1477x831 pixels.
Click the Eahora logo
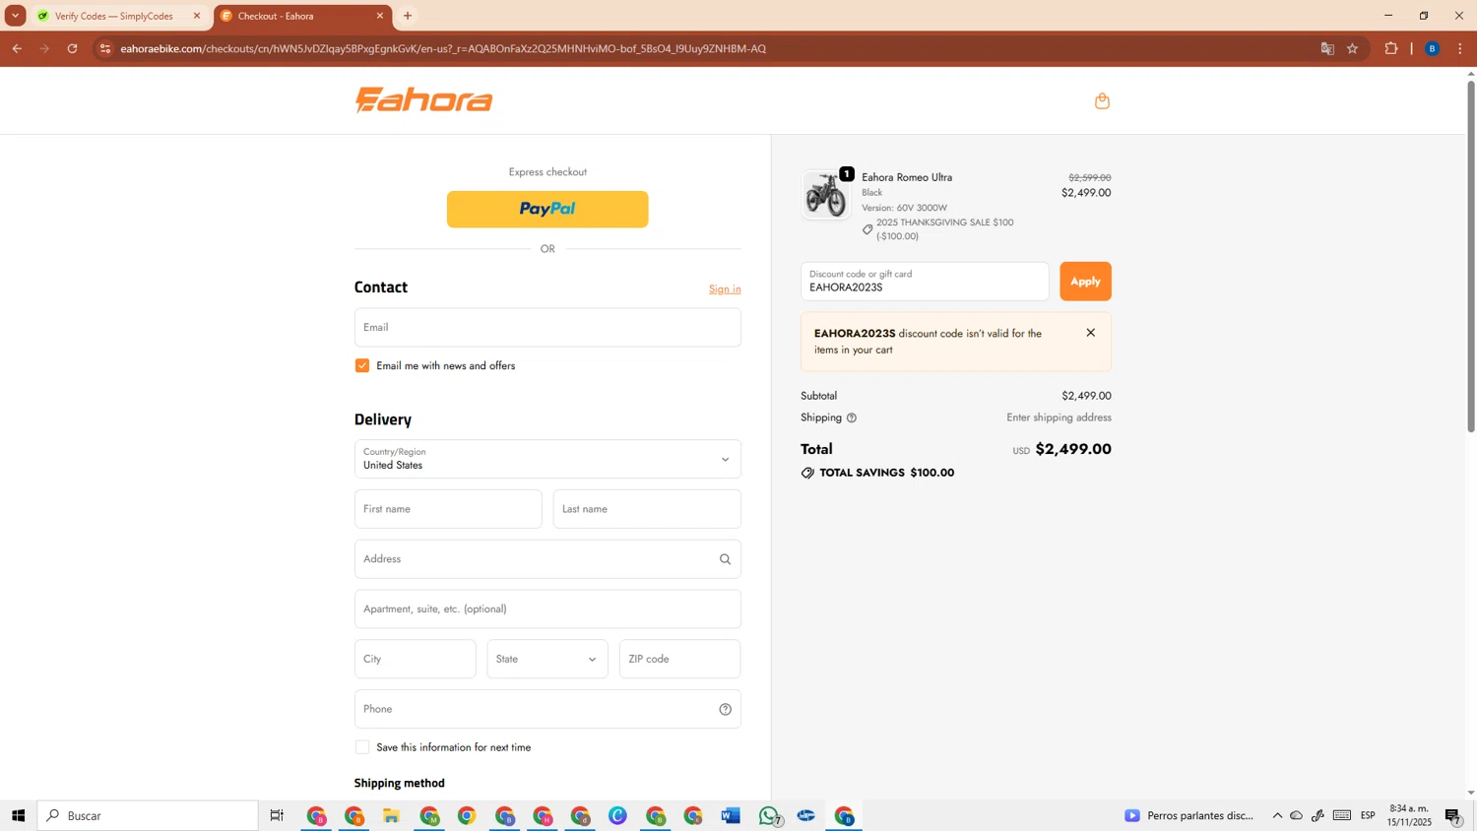(424, 99)
